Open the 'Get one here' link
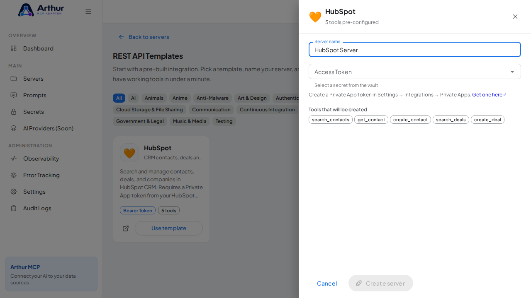Image resolution: width=531 pixels, height=298 pixels. 489,95
